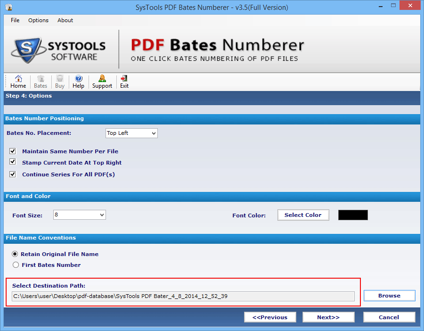Open the Options menu
Image resolution: width=424 pixels, height=331 pixels.
pos(39,20)
